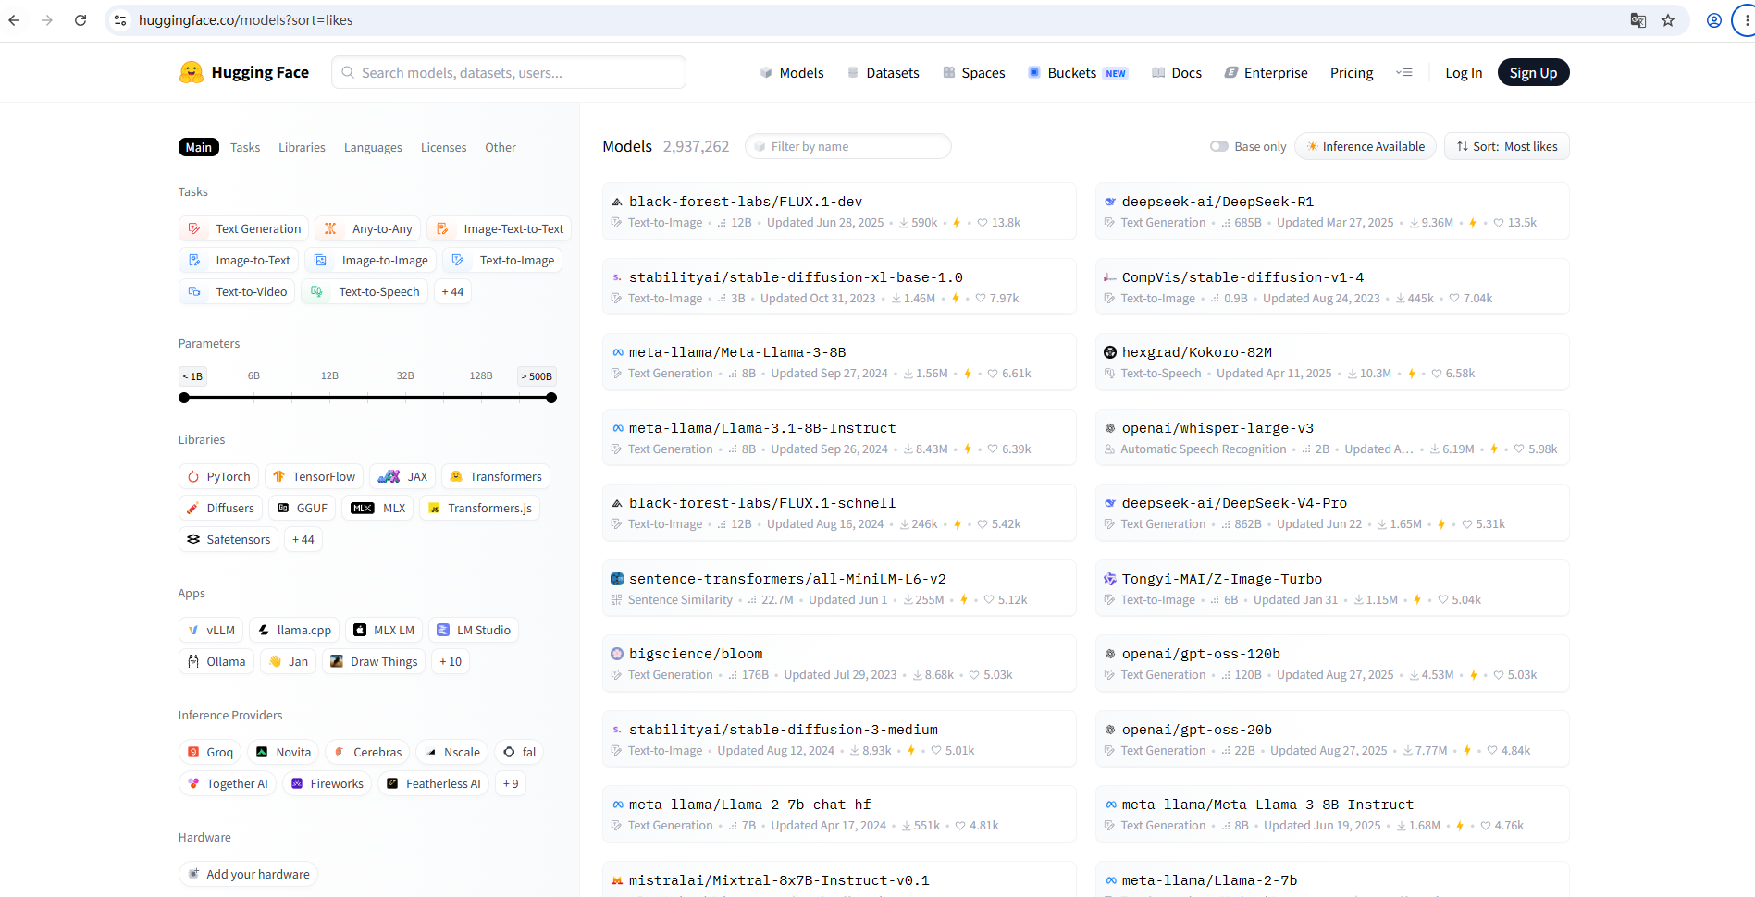Select the Jan app filter
This screenshot has width=1755, height=897.
click(x=289, y=661)
